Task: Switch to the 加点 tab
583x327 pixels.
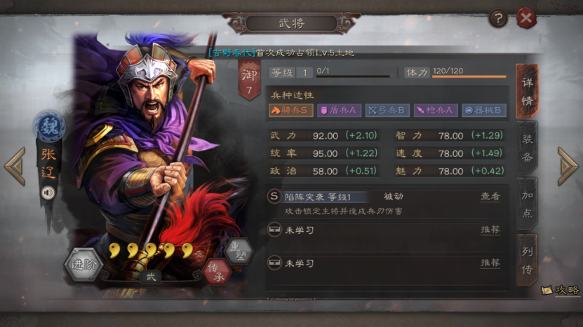Action: (528, 204)
